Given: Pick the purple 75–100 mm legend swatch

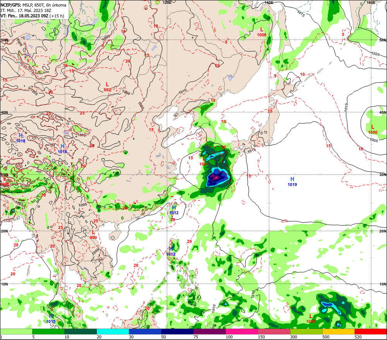Looking at the screenshot, I should coord(209,331).
